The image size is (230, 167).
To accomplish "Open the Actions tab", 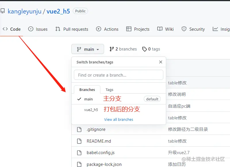I will click(x=107, y=29).
